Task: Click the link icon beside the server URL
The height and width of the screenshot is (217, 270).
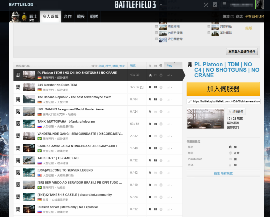Action: click(x=190, y=101)
